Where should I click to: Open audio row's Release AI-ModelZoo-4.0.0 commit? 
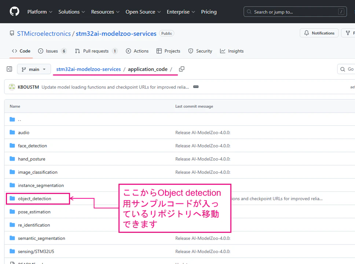tap(203, 133)
